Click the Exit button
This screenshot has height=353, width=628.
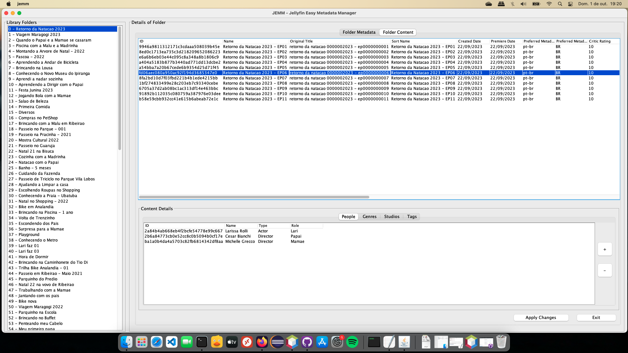[x=596, y=318]
